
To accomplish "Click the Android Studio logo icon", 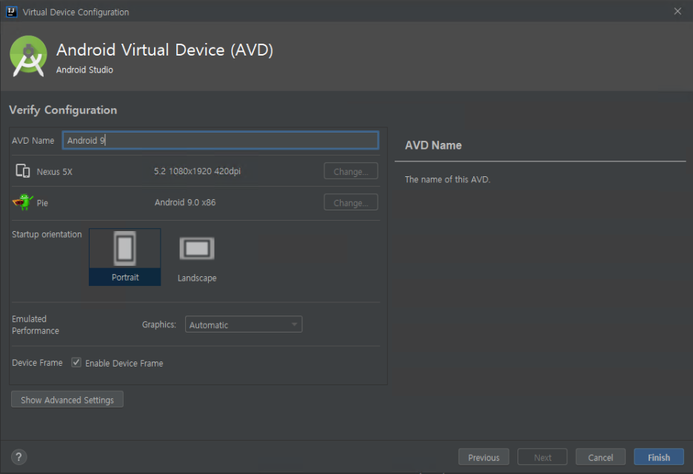I will tap(28, 56).
